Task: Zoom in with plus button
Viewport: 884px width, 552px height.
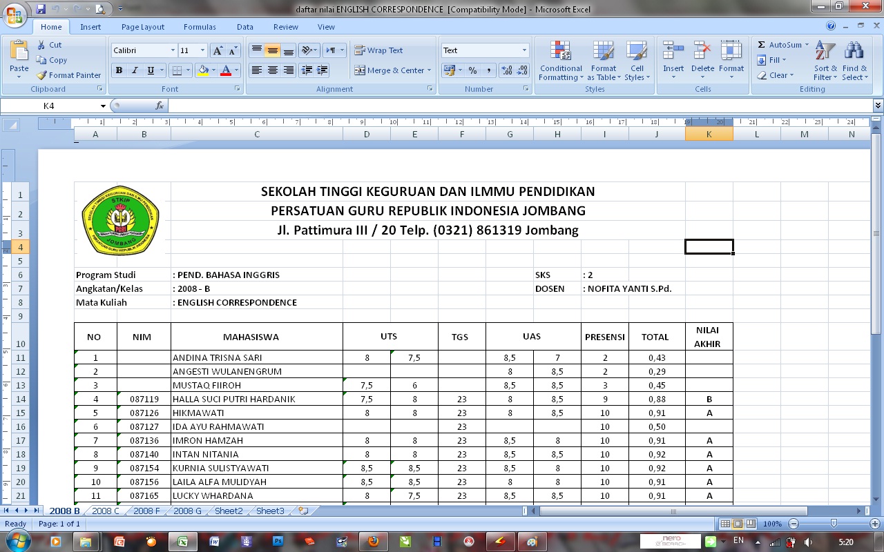Action: pos(875,524)
